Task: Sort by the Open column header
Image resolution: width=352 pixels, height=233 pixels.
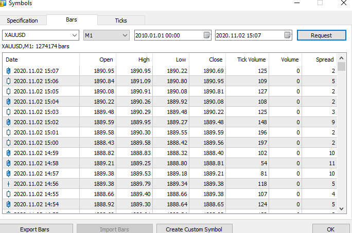Action: pos(98,60)
